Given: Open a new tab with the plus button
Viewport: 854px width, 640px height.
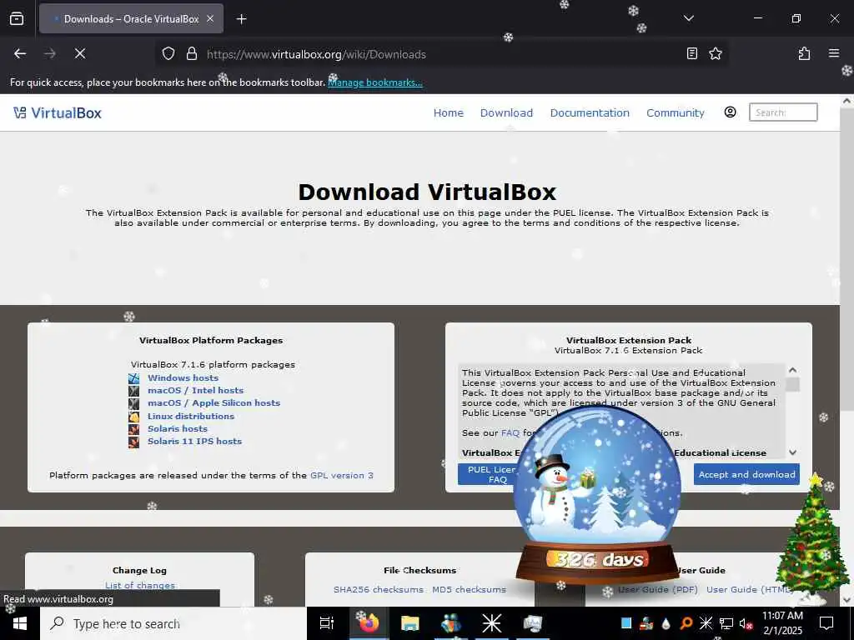Looking at the screenshot, I should click(x=241, y=19).
